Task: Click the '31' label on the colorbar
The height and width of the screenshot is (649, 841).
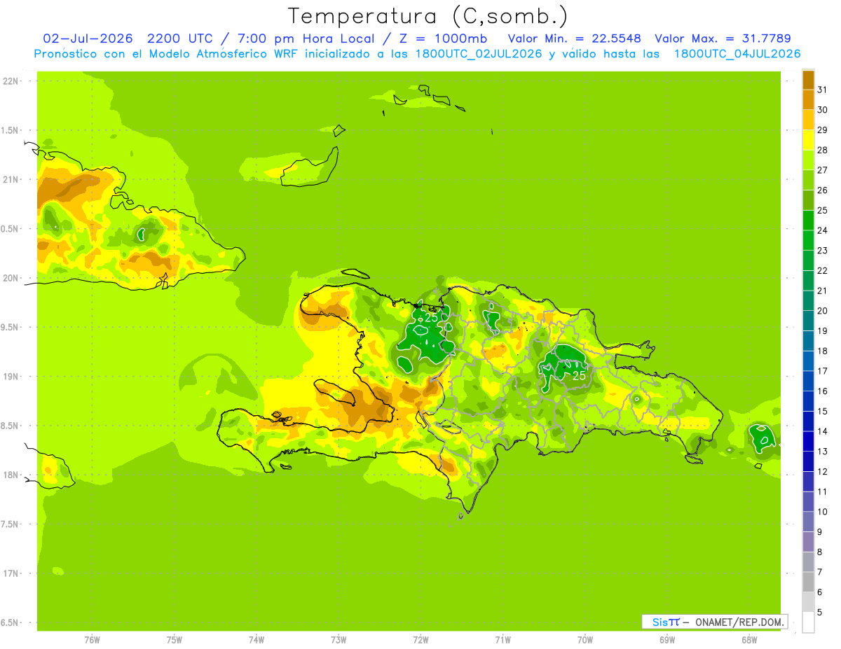Action: pos(822,90)
